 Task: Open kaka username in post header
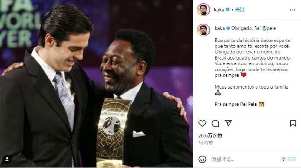click(219, 10)
